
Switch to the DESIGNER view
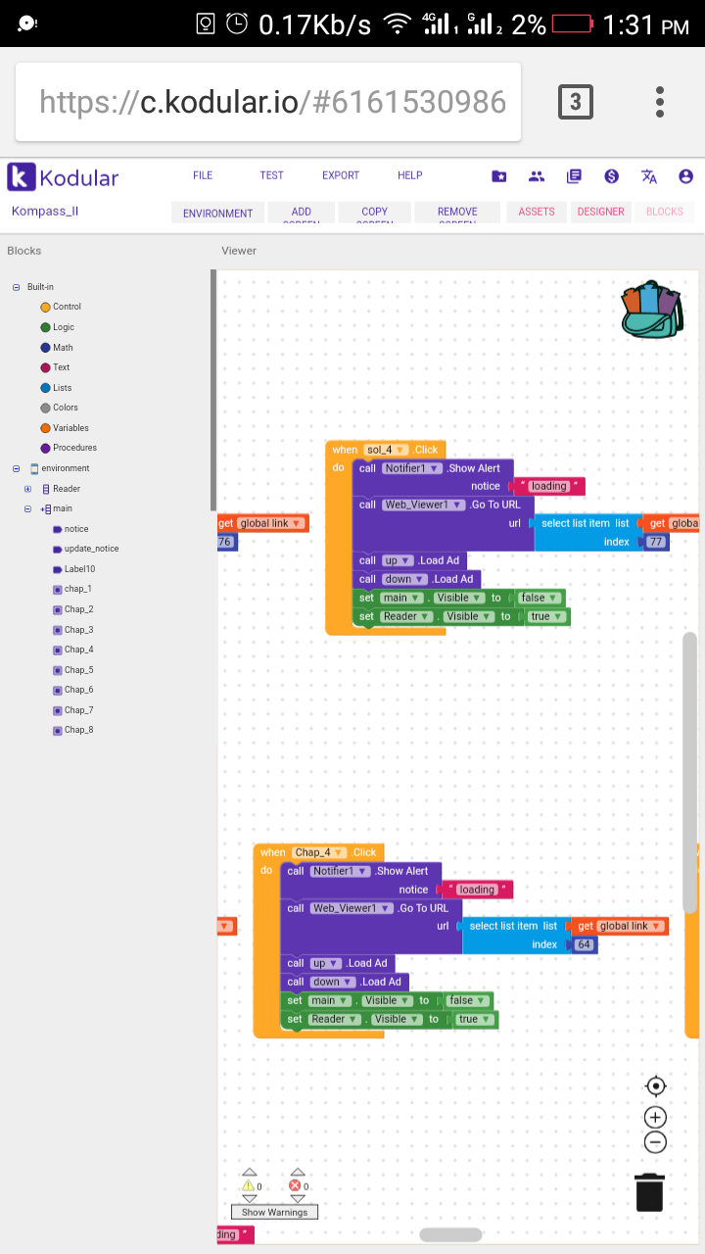(600, 212)
